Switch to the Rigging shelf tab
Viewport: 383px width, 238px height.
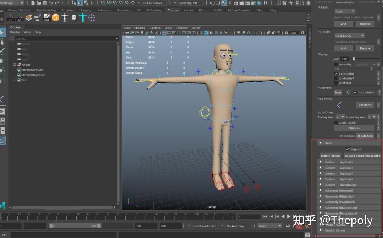(x=86, y=10)
